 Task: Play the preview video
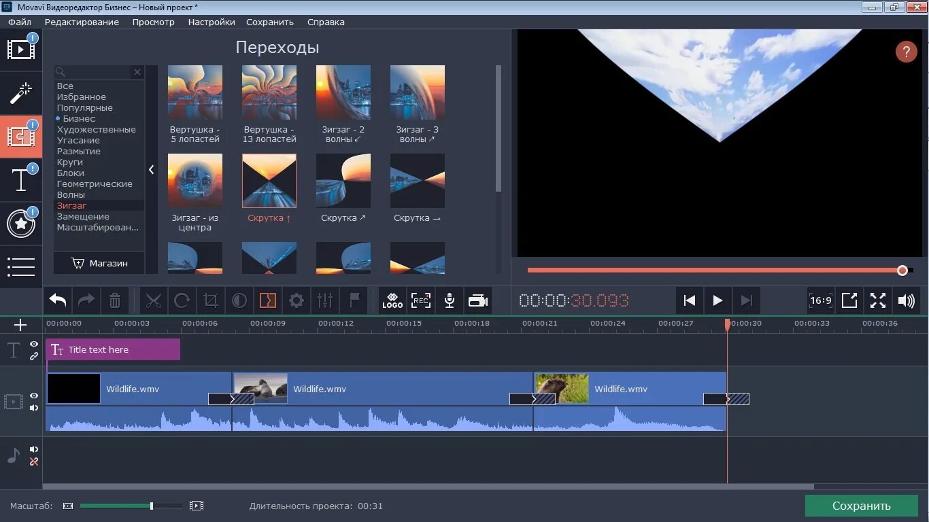pyautogui.click(x=717, y=300)
